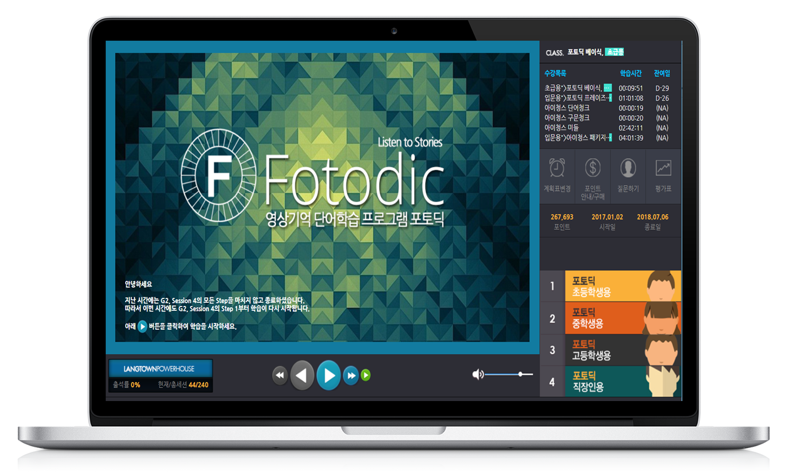788x473 pixels.
Task: Click remaining days D-26
Action: [662, 98]
